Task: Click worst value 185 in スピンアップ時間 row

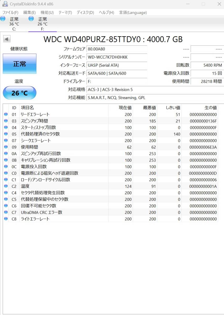Action: click(x=153, y=121)
